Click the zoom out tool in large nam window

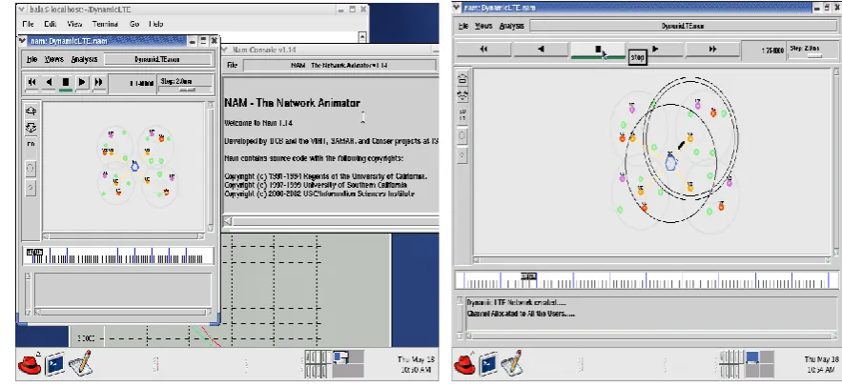click(462, 96)
